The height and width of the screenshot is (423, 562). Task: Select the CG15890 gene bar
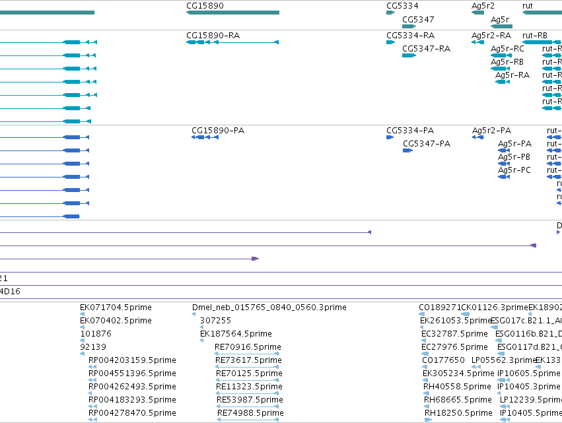(232, 13)
